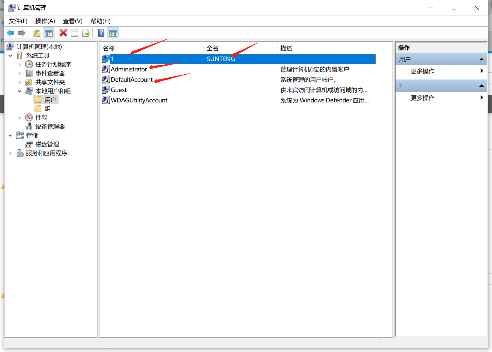
Task: Open Properties via the toolbar icon
Action: (x=75, y=33)
